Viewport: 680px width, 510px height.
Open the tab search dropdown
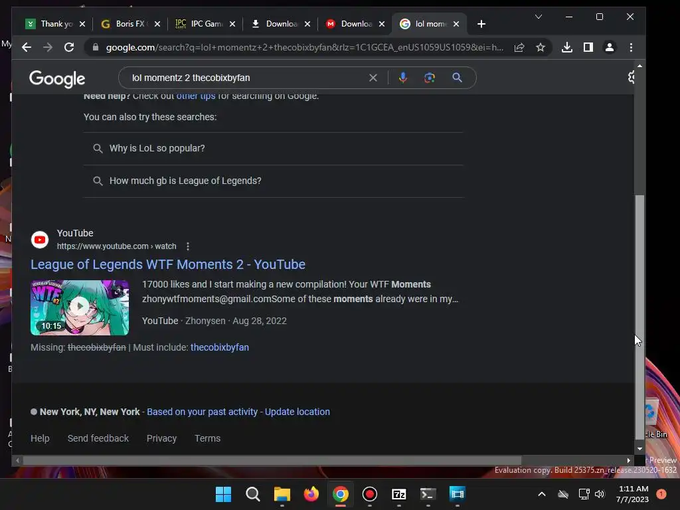click(x=539, y=17)
